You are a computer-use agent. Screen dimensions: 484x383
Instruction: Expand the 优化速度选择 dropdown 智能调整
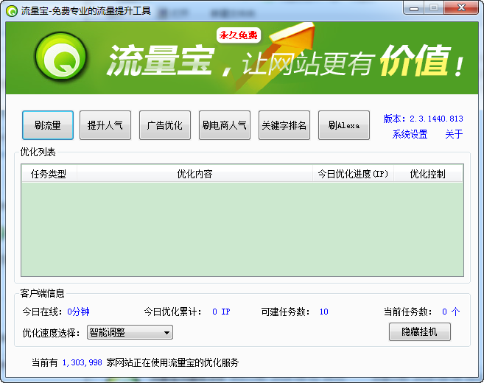130,332
